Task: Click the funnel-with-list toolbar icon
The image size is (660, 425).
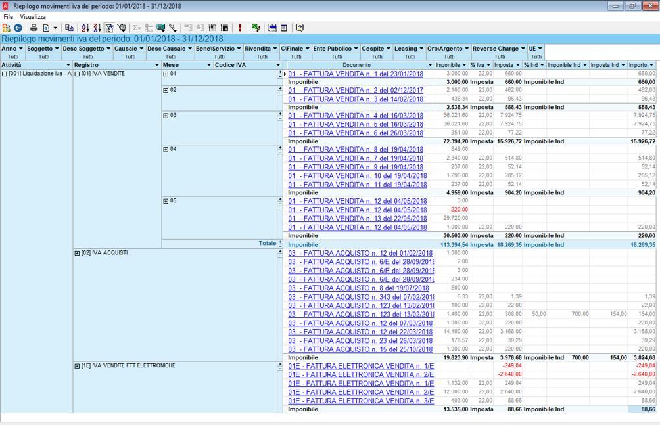Action: point(121,28)
